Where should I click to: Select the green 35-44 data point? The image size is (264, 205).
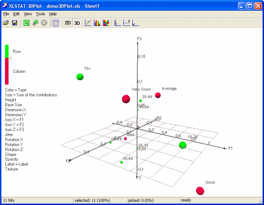pyautogui.click(x=140, y=101)
